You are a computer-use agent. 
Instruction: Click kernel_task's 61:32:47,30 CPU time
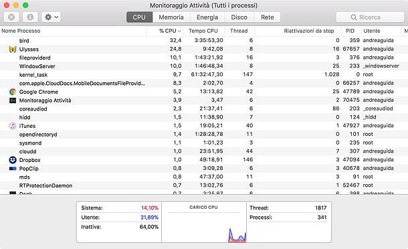point(207,74)
